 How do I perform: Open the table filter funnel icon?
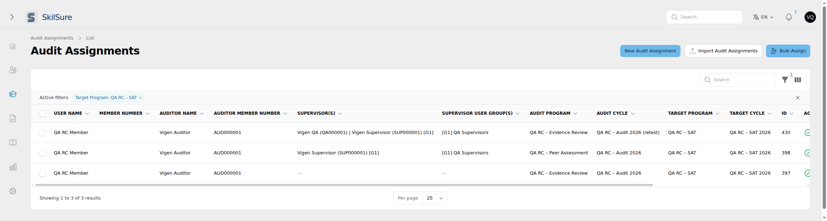point(785,80)
